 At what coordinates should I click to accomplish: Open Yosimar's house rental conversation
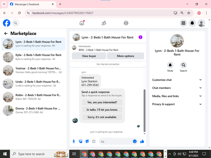click(33, 70)
